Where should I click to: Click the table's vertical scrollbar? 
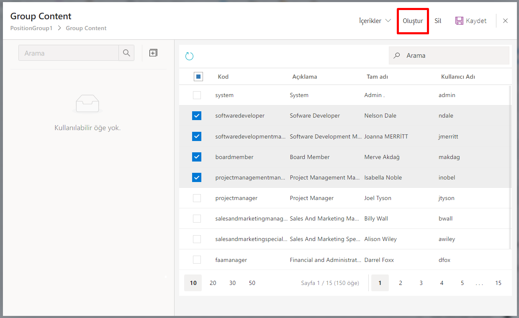tap(509, 167)
